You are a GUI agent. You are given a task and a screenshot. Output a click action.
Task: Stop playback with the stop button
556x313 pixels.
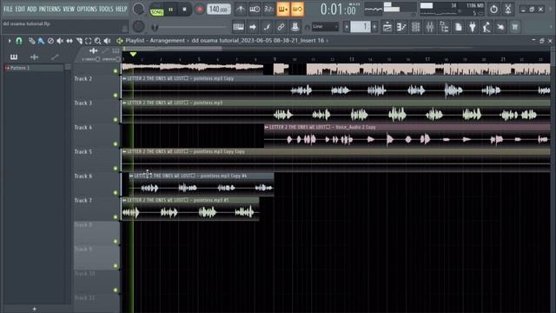click(184, 10)
